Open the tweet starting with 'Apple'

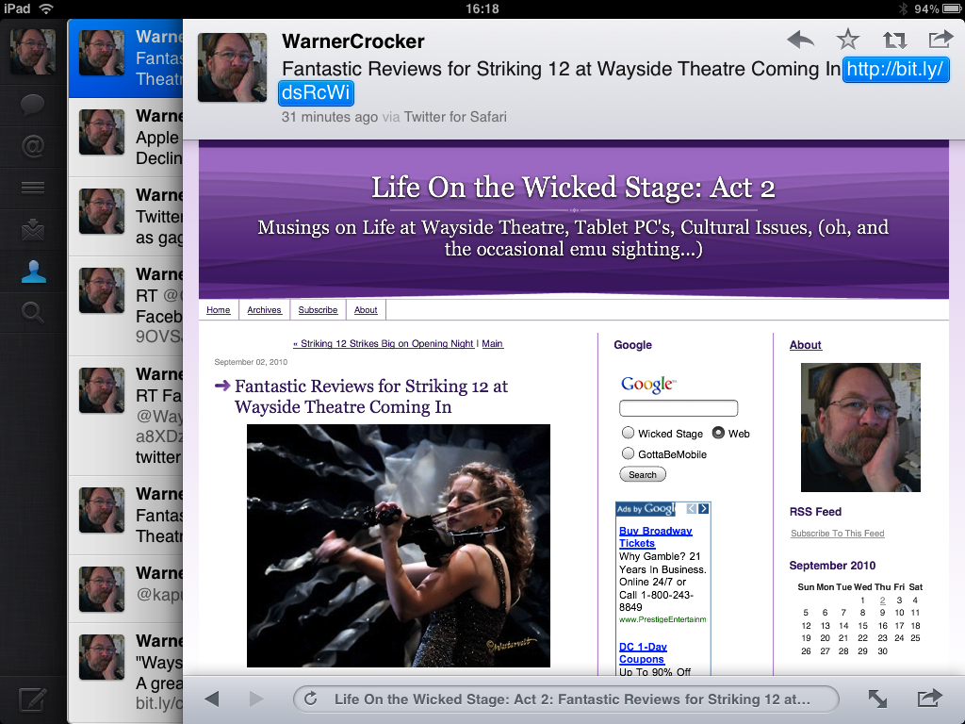coord(125,138)
